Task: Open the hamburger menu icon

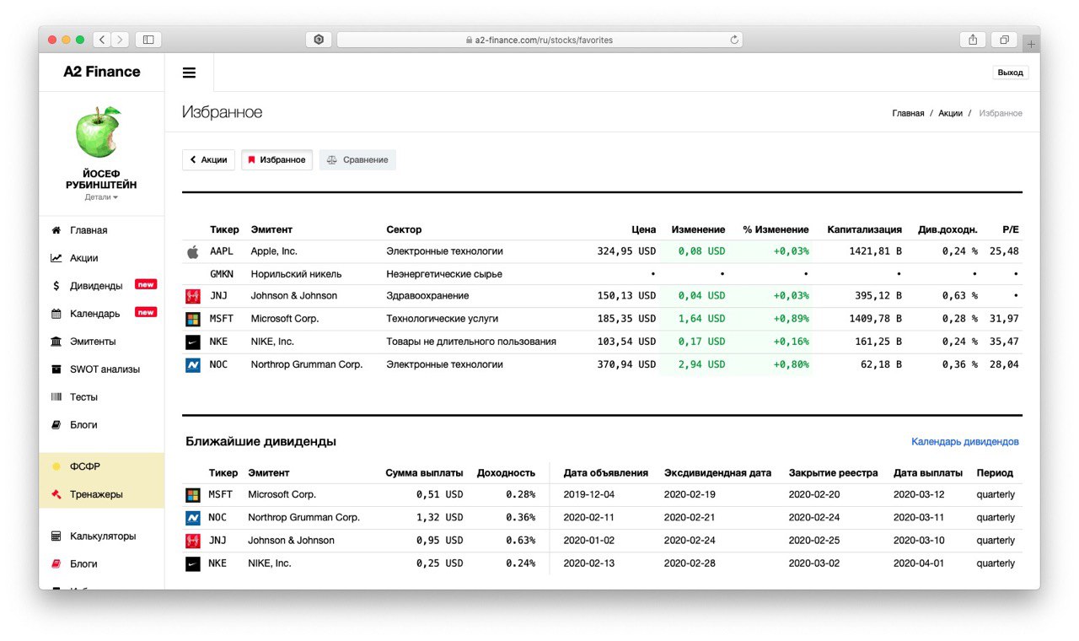Action: [x=189, y=73]
